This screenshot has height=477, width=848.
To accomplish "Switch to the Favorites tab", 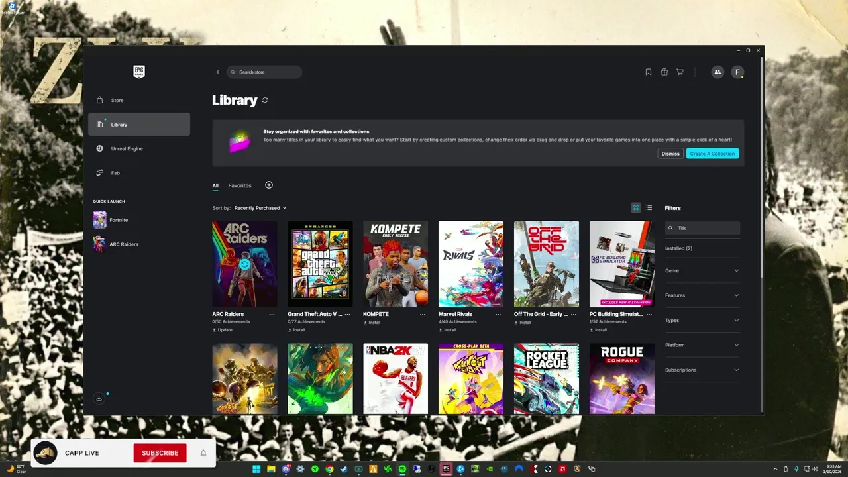I will 240,186.
